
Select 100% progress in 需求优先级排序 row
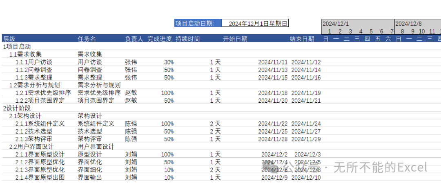click(x=167, y=93)
